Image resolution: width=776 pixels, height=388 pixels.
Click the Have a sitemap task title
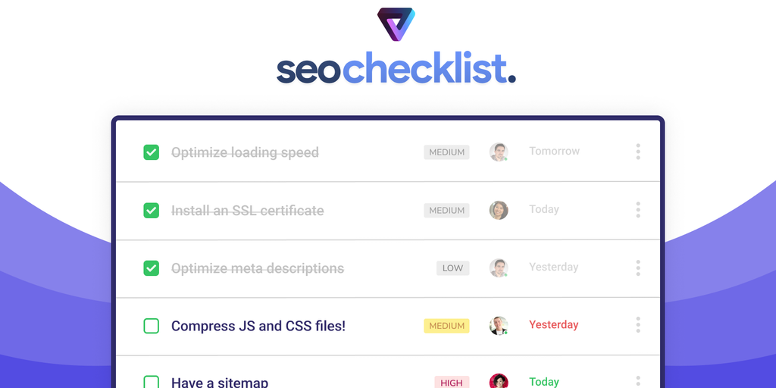point(220,383)
